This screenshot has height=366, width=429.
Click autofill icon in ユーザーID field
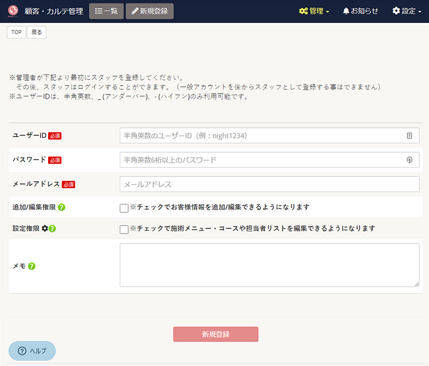pyautogui.click(x=409, y=136)
